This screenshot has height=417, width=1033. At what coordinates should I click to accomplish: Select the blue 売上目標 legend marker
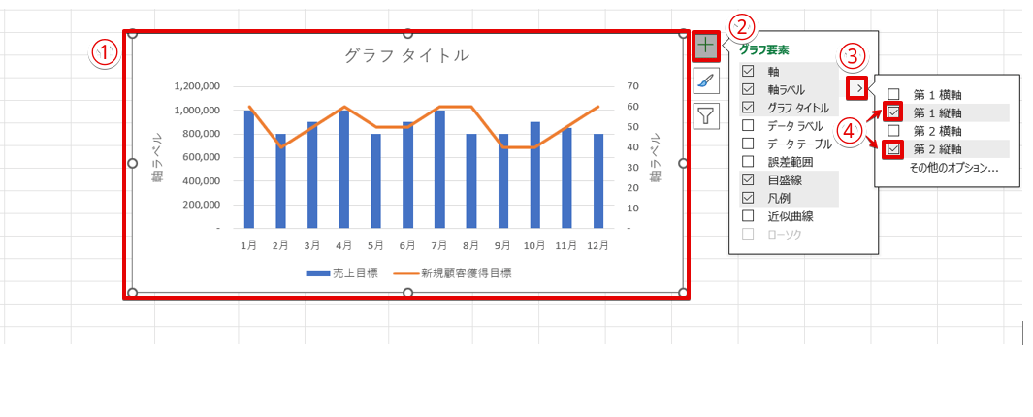(x=318, y=273)
